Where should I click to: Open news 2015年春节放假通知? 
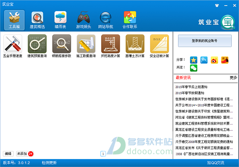190,93
